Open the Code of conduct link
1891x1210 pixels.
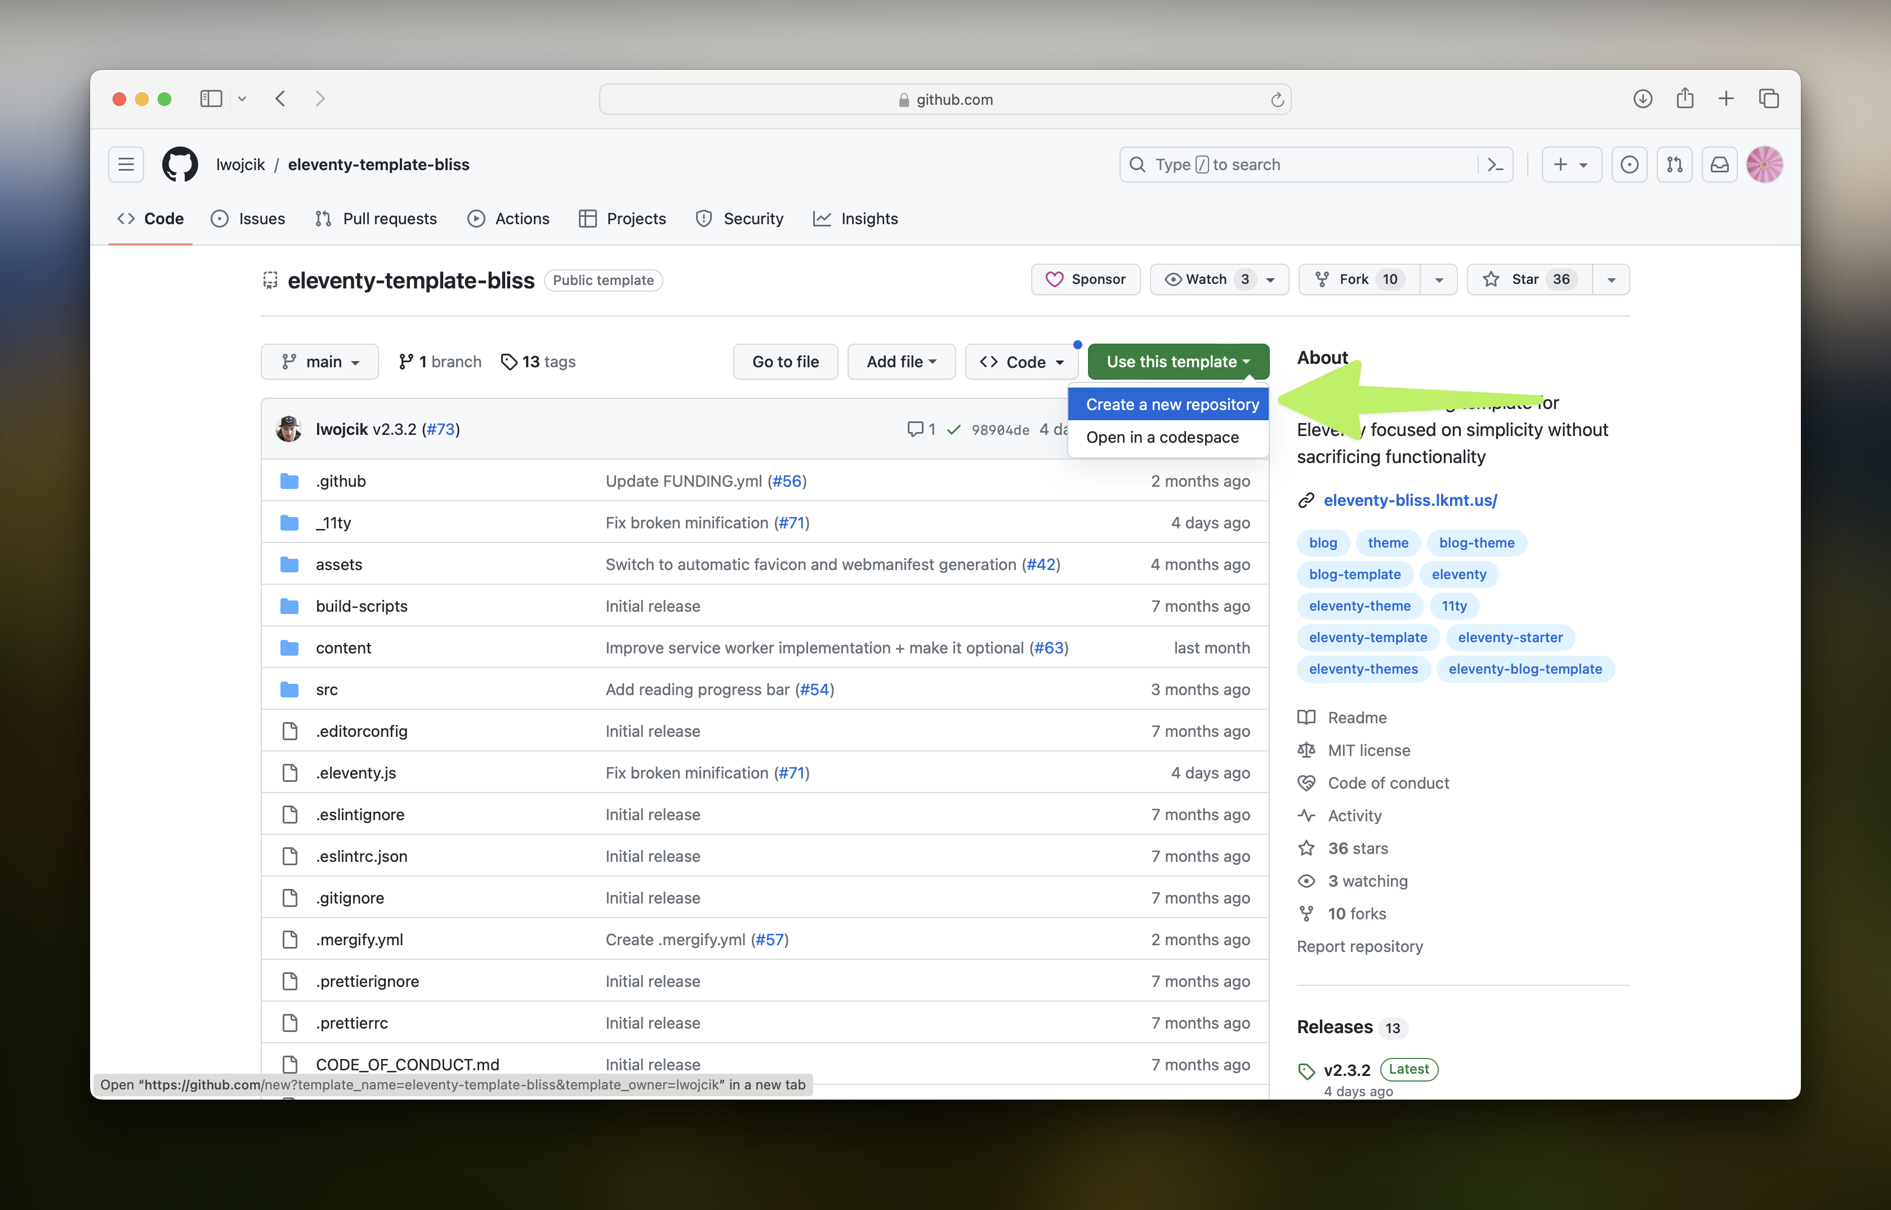tap(1388, 782)
